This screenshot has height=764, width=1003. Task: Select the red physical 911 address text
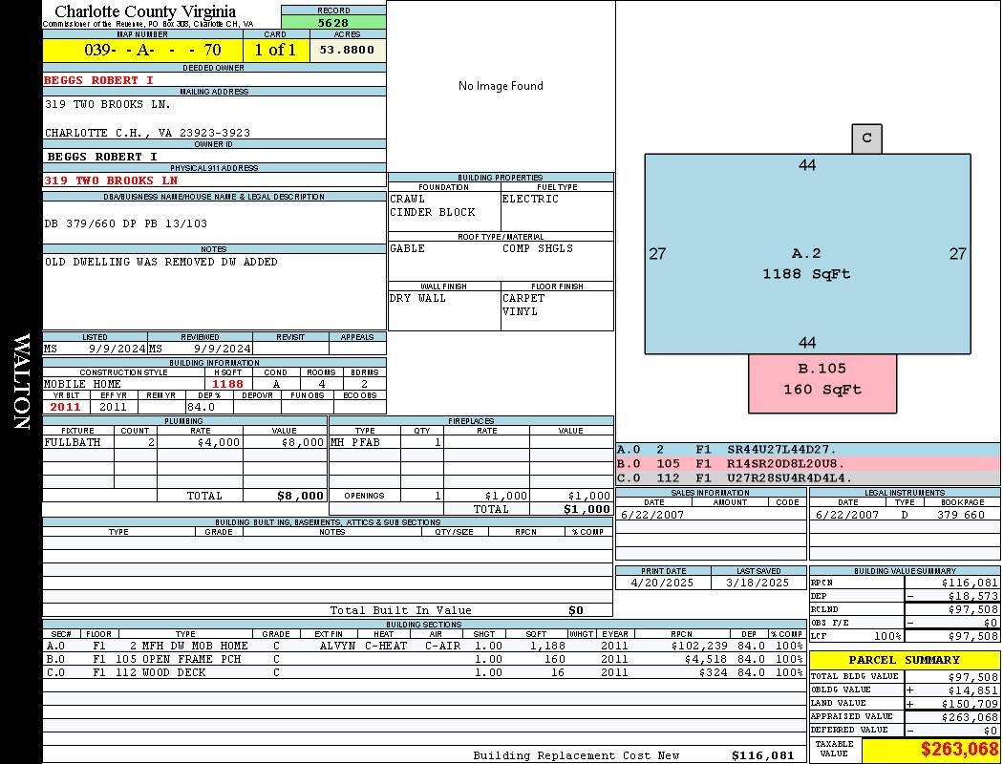111,180
